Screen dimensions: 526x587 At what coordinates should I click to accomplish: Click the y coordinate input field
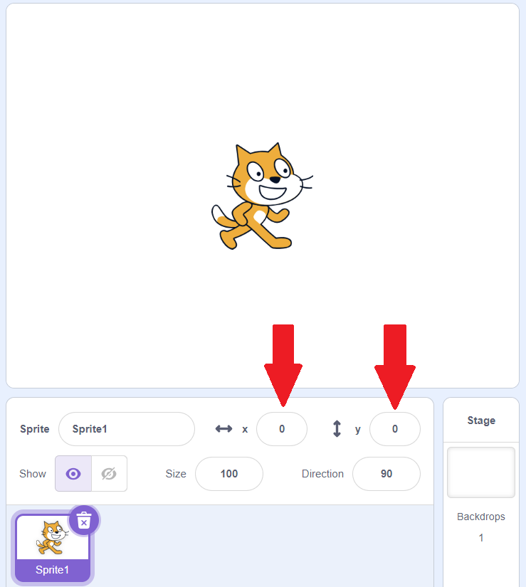tap(395, 429)
